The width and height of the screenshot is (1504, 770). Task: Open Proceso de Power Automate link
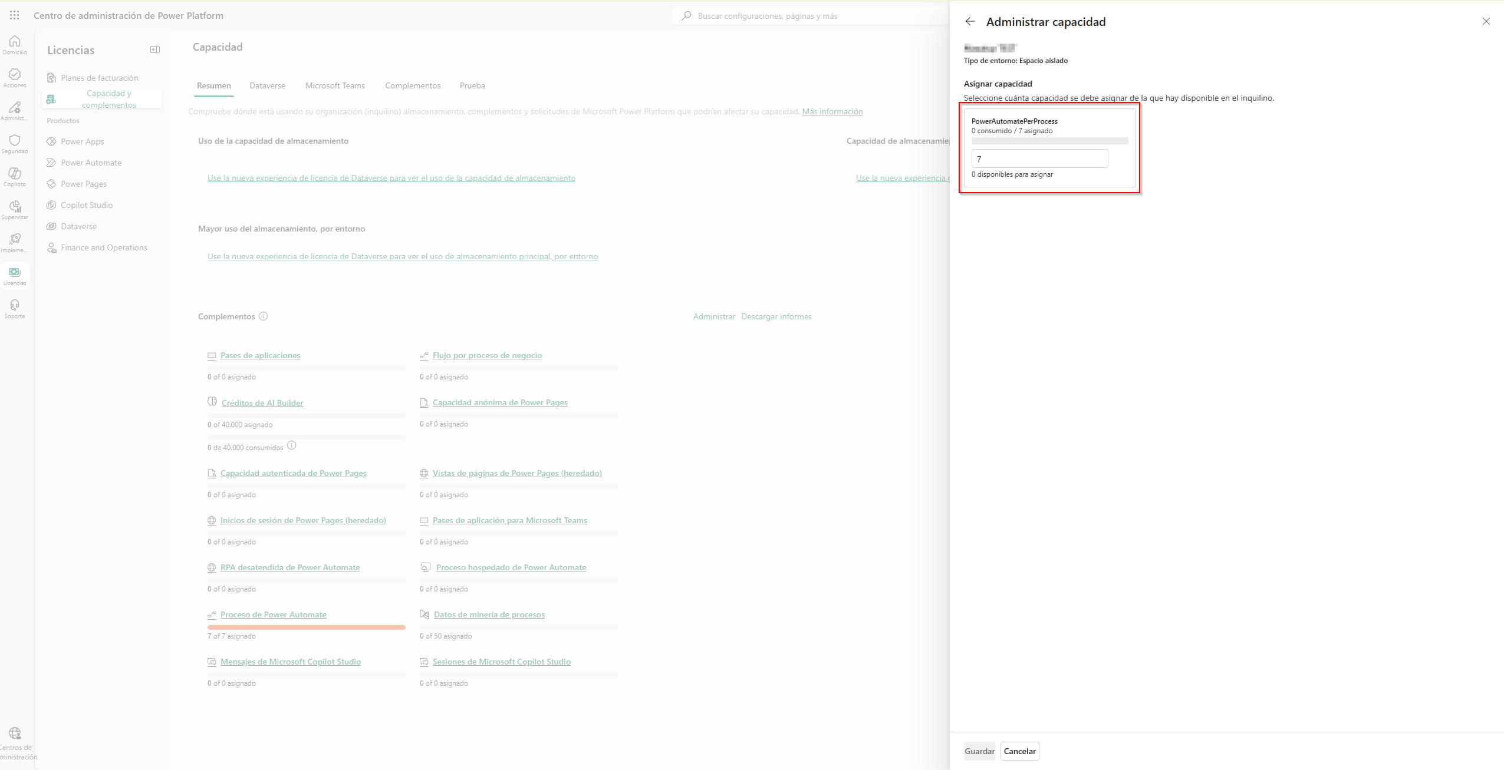coord(273,615)
